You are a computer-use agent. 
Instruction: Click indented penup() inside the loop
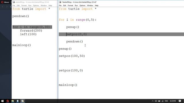tap(73, 27)
